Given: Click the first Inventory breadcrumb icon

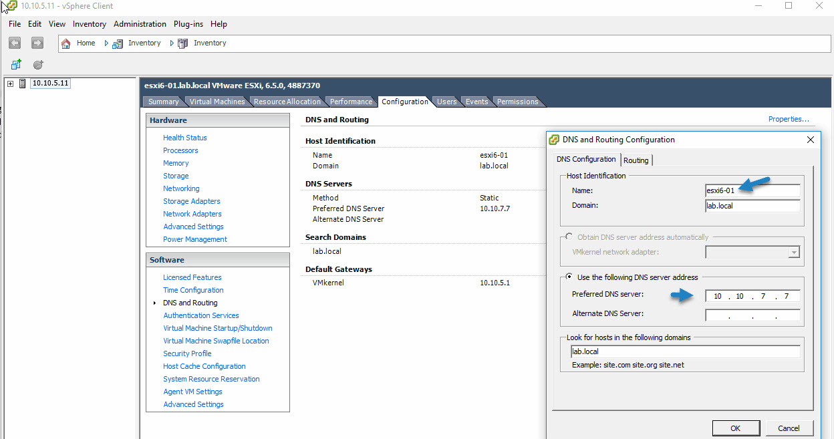Looking at the screenshot, I should coord(118,43).
